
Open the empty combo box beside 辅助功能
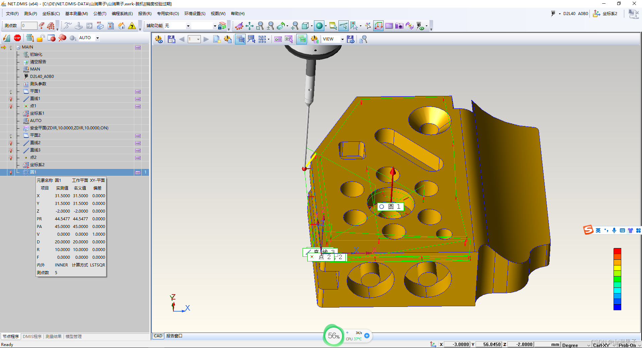click(204, 26)
